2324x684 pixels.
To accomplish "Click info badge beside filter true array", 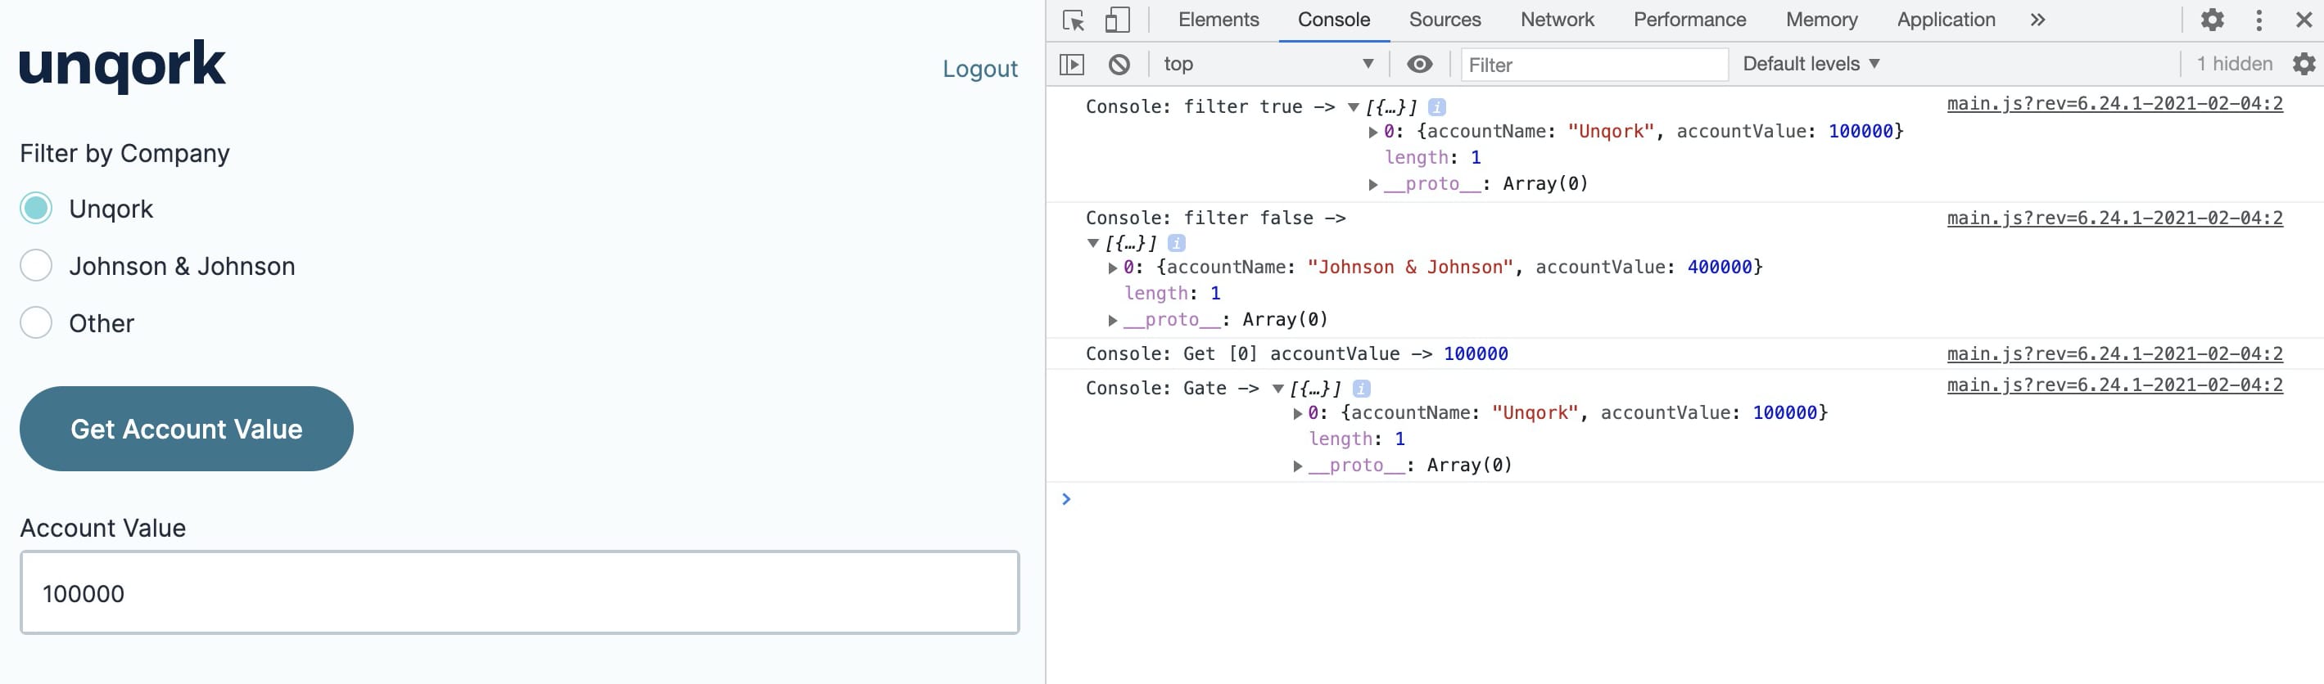I will 1437,107.
